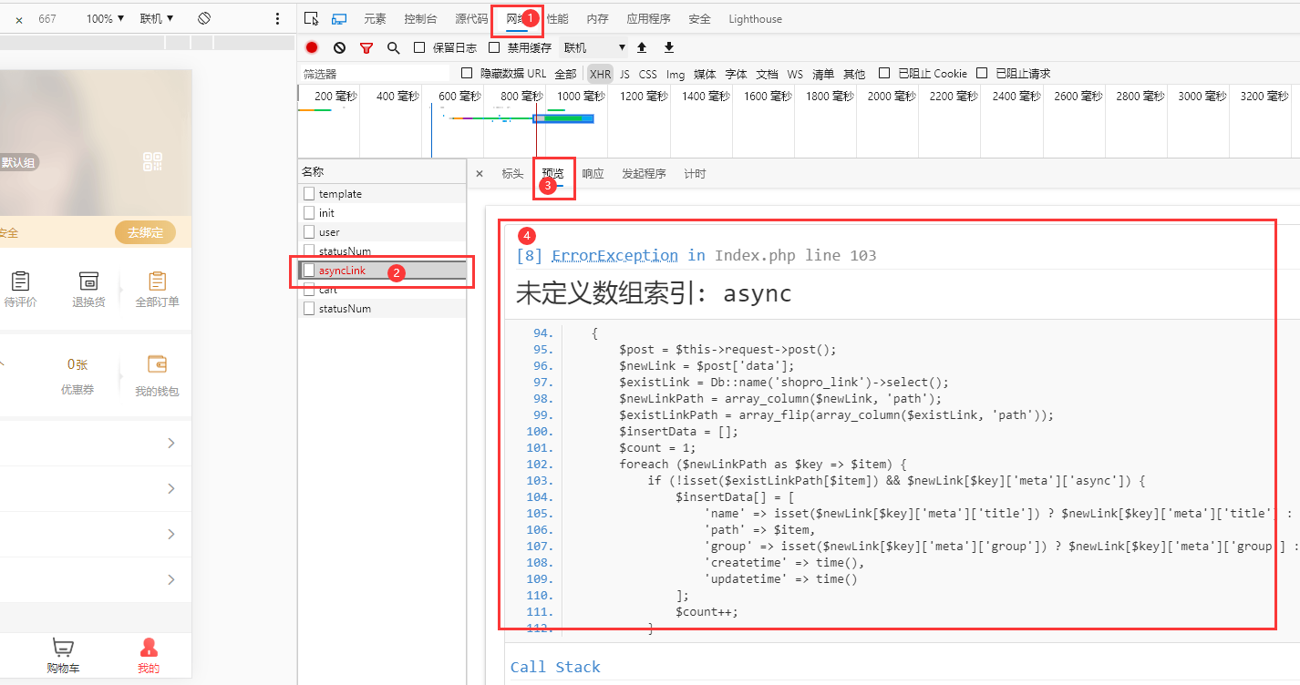1300x685 pixels.
Task: Click the red record network log button
Action: click(312, 47)
